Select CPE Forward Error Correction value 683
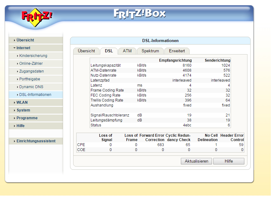Viewport: 273px width, 199px height. (x=161, y=145)
